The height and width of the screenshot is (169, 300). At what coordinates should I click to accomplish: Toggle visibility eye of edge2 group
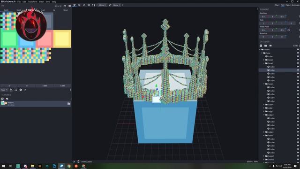[298, 111]
